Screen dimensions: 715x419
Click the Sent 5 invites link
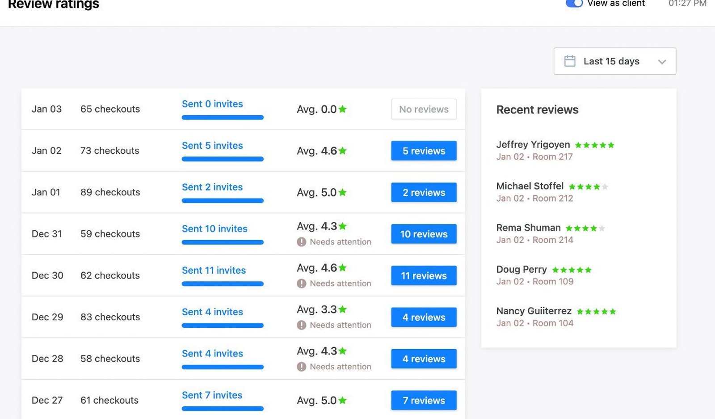coord(212,145)
